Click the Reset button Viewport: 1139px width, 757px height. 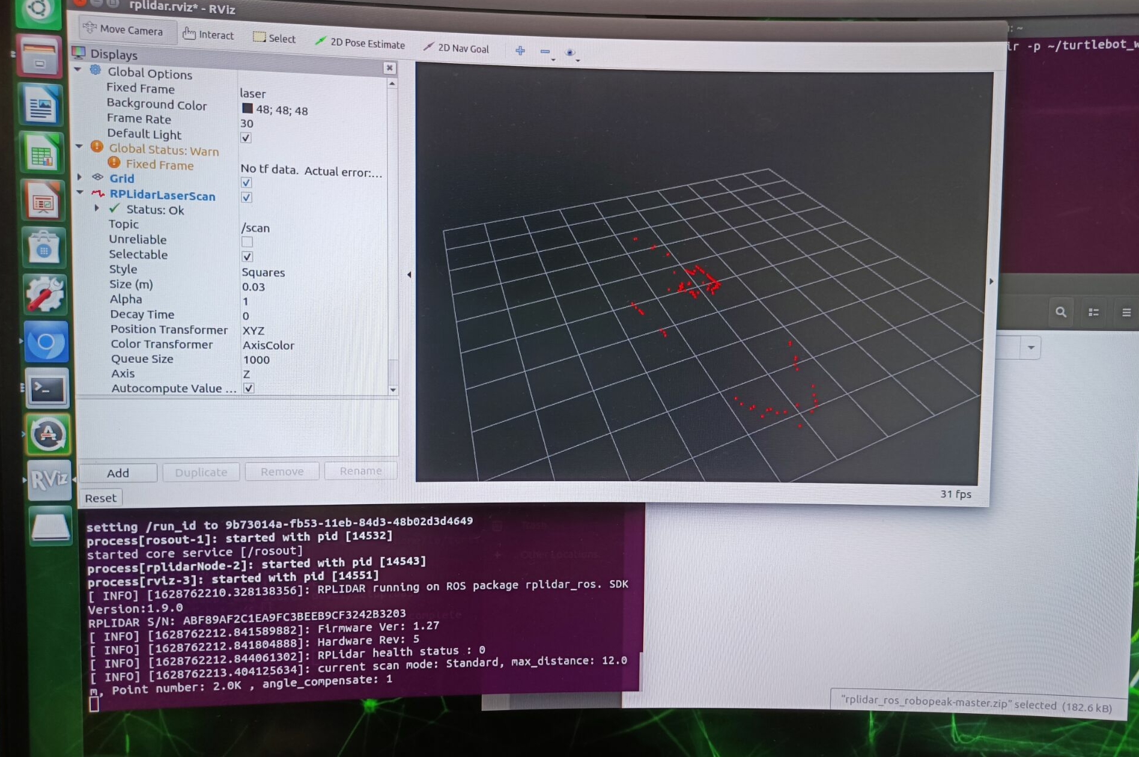[x=100, y=498]
